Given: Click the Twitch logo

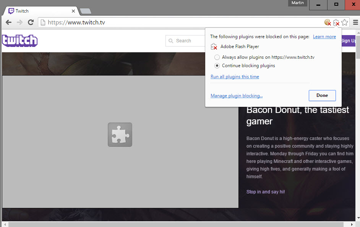Looking at the screenshot, I should click(20, 41).
